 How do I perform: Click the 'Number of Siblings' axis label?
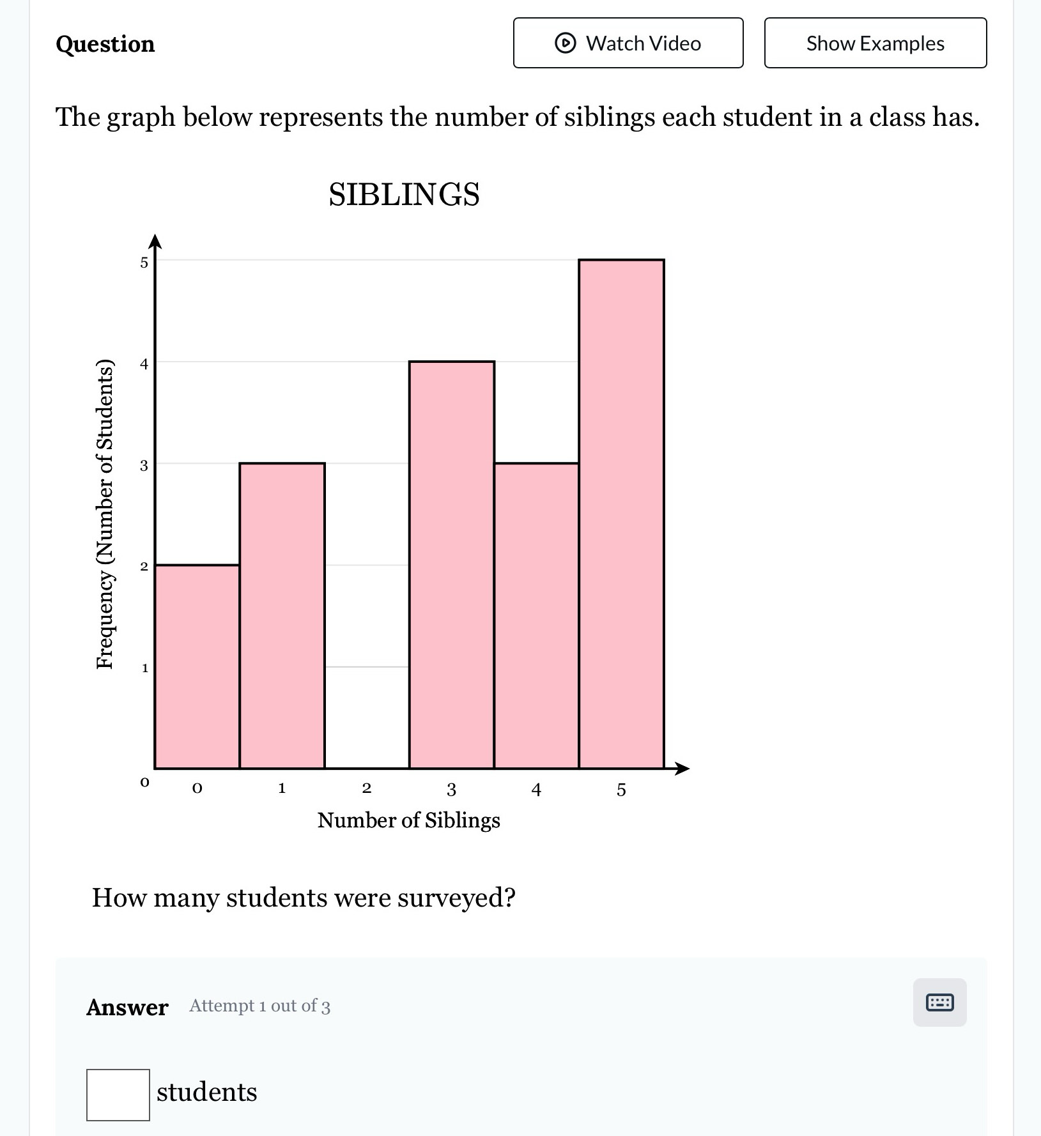(x=409, y=820)
